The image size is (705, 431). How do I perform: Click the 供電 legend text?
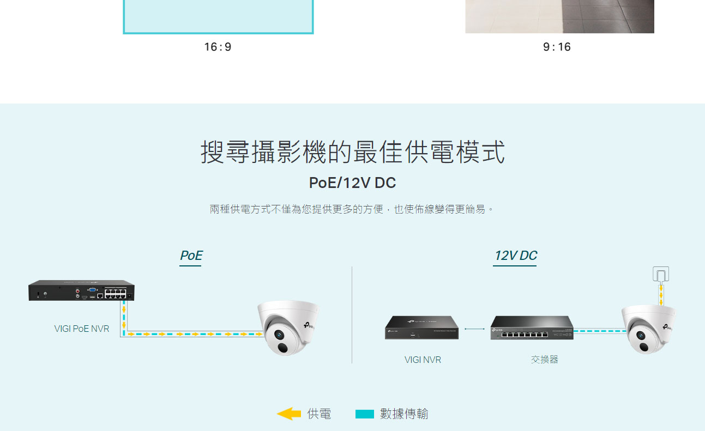click(x=319, y=414)
